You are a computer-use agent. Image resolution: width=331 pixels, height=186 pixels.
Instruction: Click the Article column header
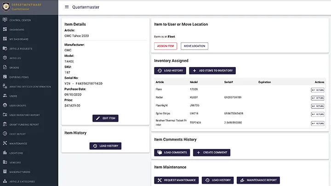(160, 82)
